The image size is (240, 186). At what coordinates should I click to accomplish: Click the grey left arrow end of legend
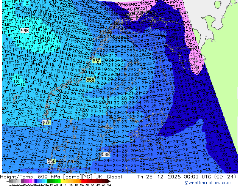[x=8, y=181]
